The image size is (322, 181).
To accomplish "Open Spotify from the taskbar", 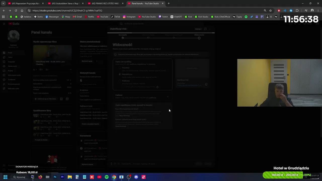I will click(107, 177).
